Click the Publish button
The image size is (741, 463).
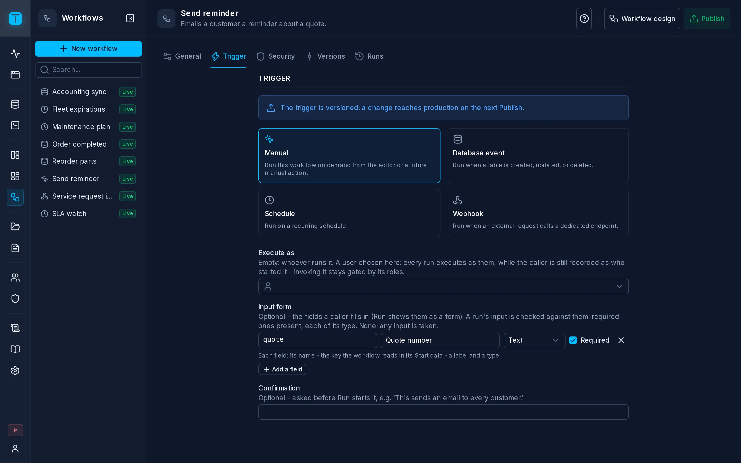pos(707,18)
